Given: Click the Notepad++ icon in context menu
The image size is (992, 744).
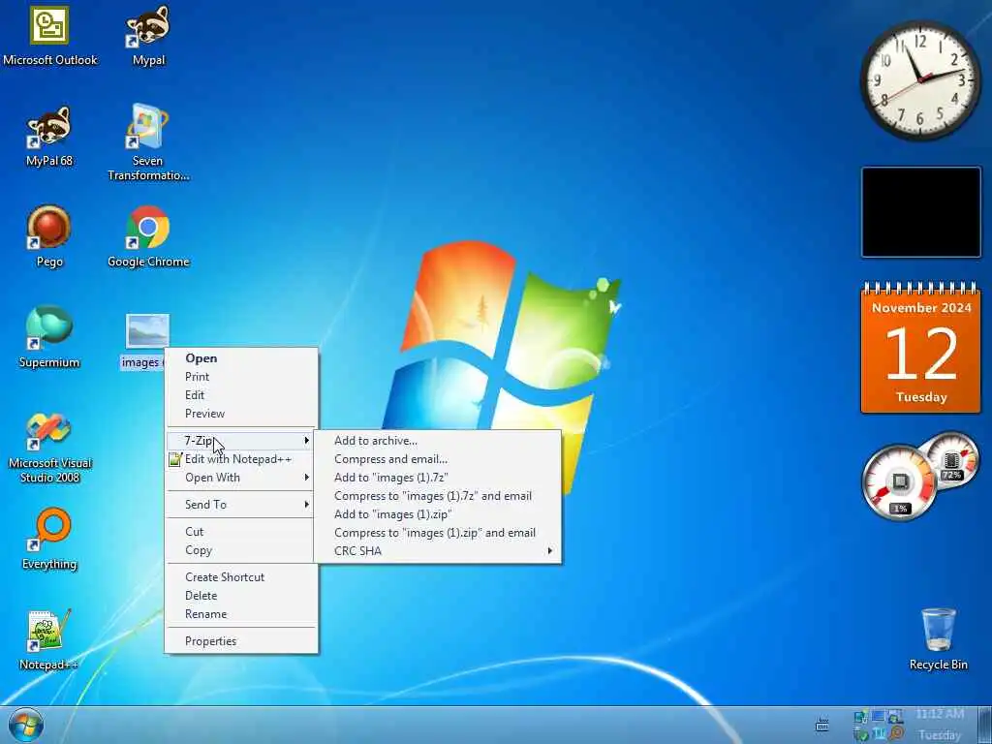Looking at the screenshot, I should (x=175, y=458).
